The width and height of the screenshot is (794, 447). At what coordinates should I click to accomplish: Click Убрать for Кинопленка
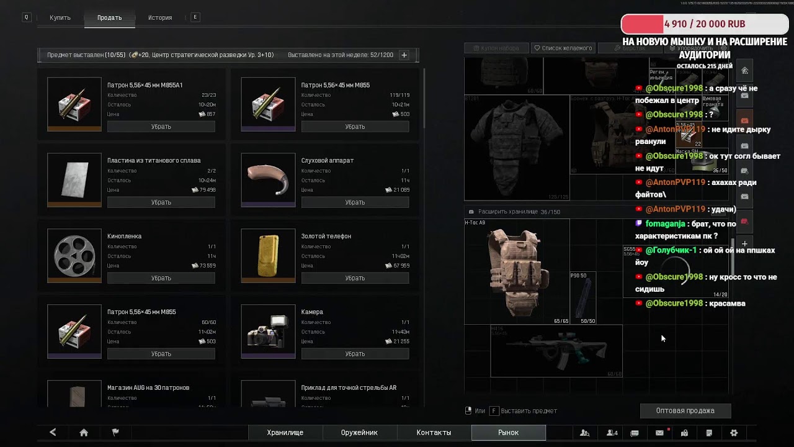pos(161,278)
